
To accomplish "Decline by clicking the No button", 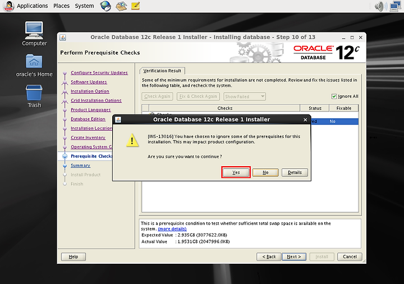I will tap(265, 172).
